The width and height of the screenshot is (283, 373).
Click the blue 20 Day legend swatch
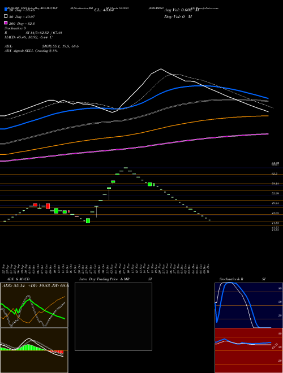[x=6, y=9]
